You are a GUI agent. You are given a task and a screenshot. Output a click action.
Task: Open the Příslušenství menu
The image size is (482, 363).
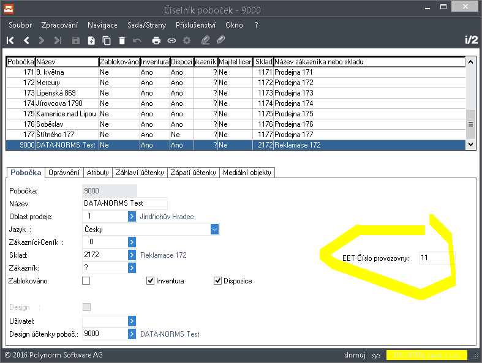195,25
